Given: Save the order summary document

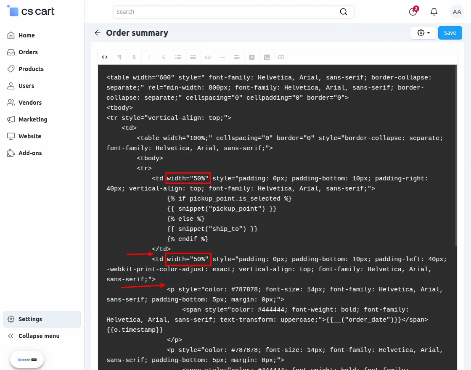Looking at the screenshot, I should [x=450, y=33].
